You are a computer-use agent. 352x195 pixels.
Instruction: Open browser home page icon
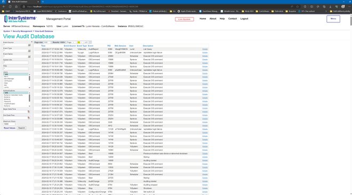(x=17, y=6)
